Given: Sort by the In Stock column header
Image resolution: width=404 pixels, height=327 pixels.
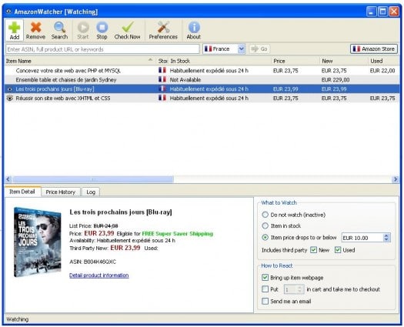Looking at the screenshot, I should click(x=220, y=61).
